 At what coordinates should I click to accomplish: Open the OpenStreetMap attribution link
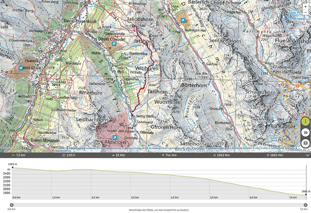(x=63, y=151)
